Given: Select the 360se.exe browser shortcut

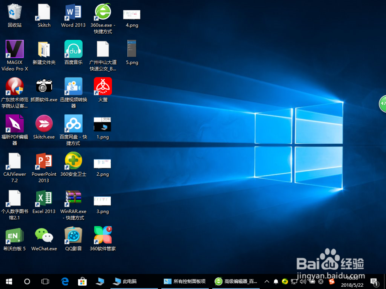Looking at the screenshot, I should [103, 18].
